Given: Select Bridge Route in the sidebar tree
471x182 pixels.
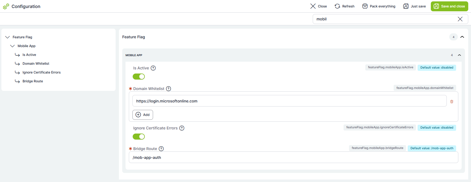Looking at the screenshot, I should [x=33, y=81].
